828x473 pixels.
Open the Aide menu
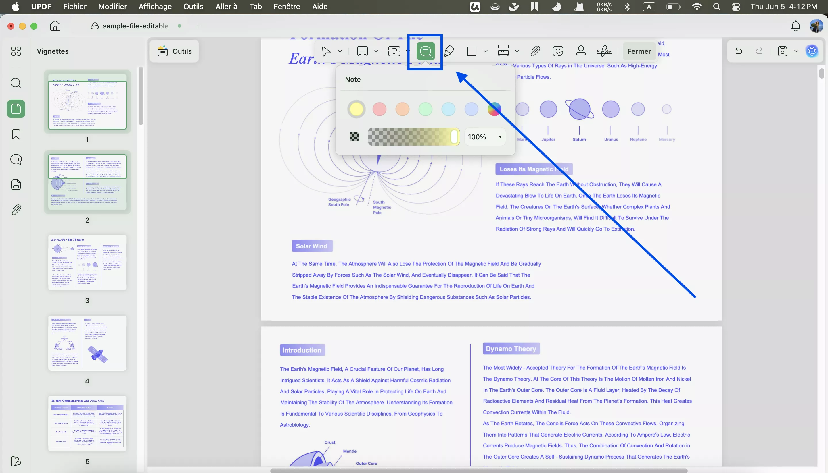[x=320, y=7]
